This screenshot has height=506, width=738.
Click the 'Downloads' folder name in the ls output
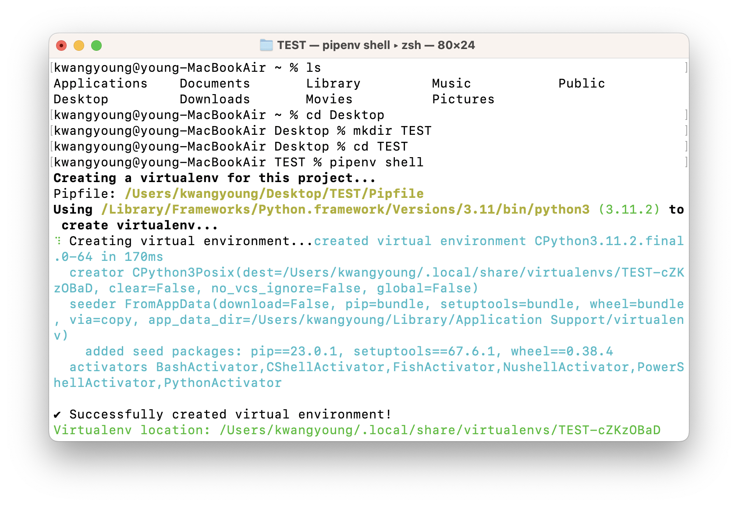215,99
